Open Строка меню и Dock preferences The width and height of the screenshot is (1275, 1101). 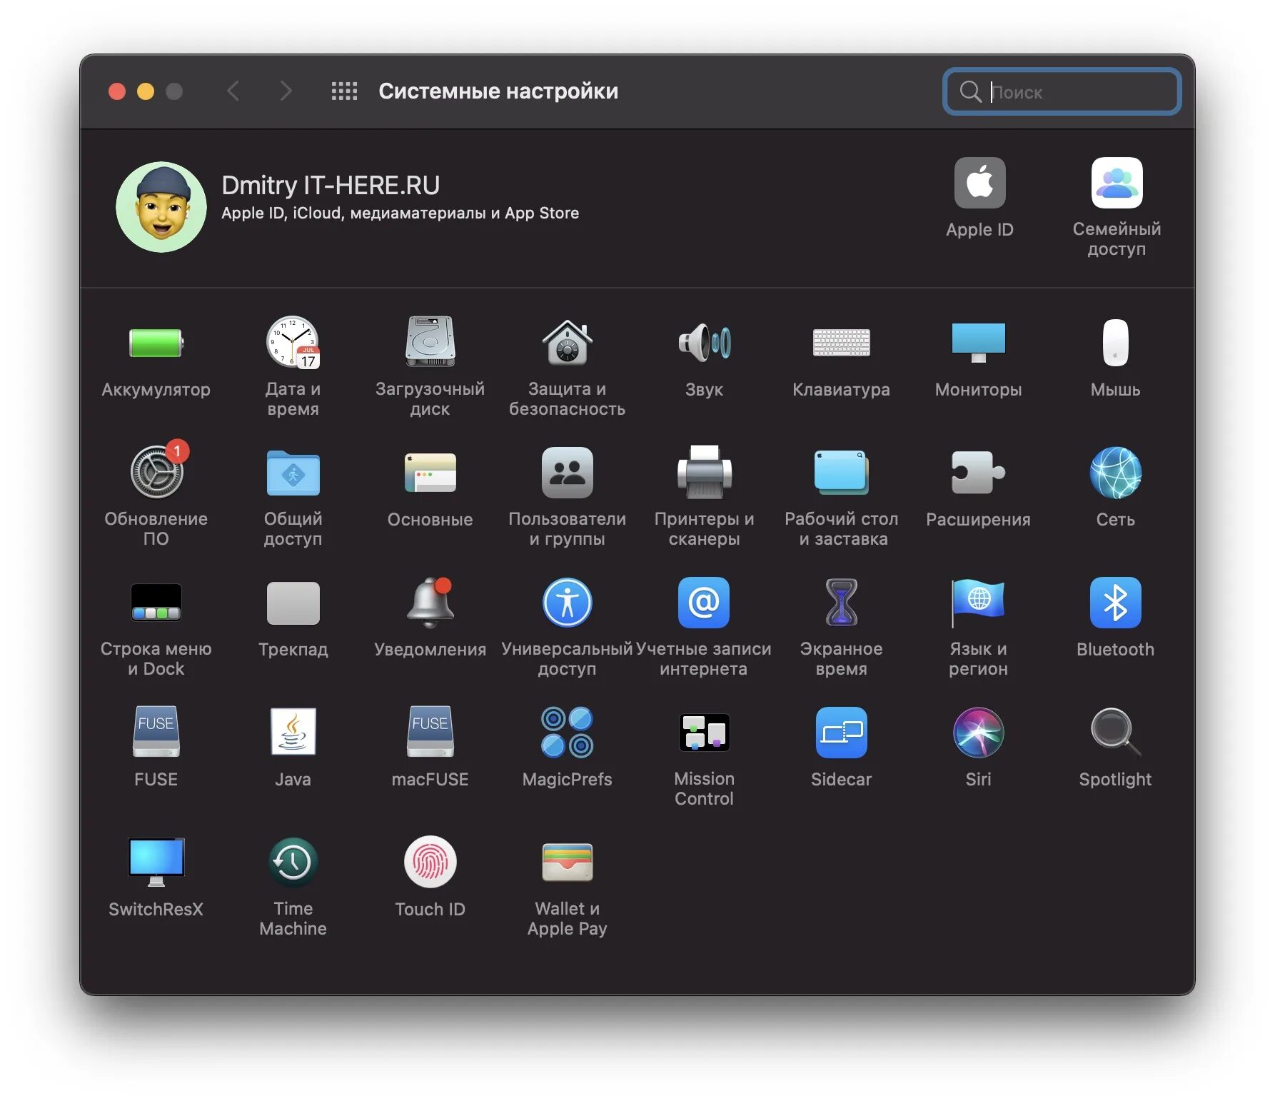pos(156,603)
